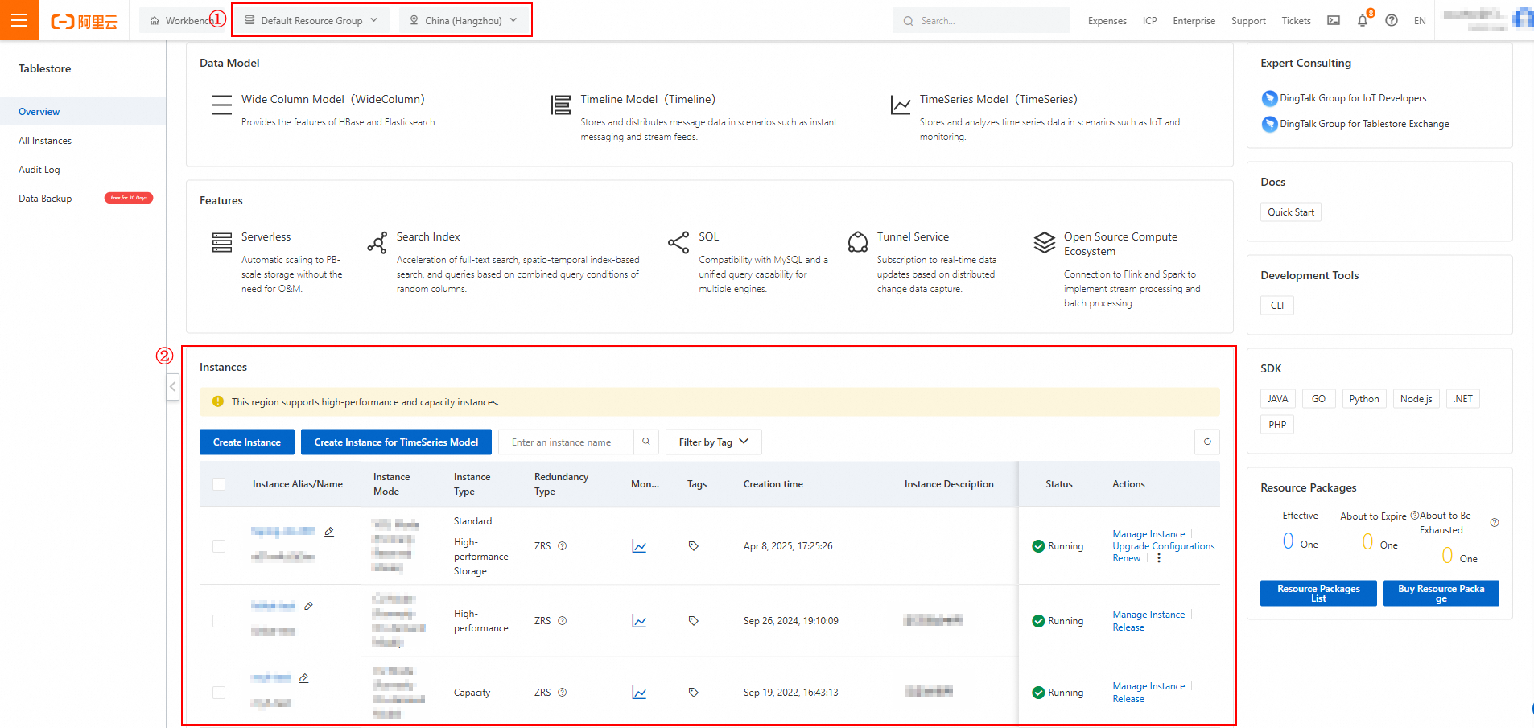Open the hamburger navigation menu

[19, 20]
